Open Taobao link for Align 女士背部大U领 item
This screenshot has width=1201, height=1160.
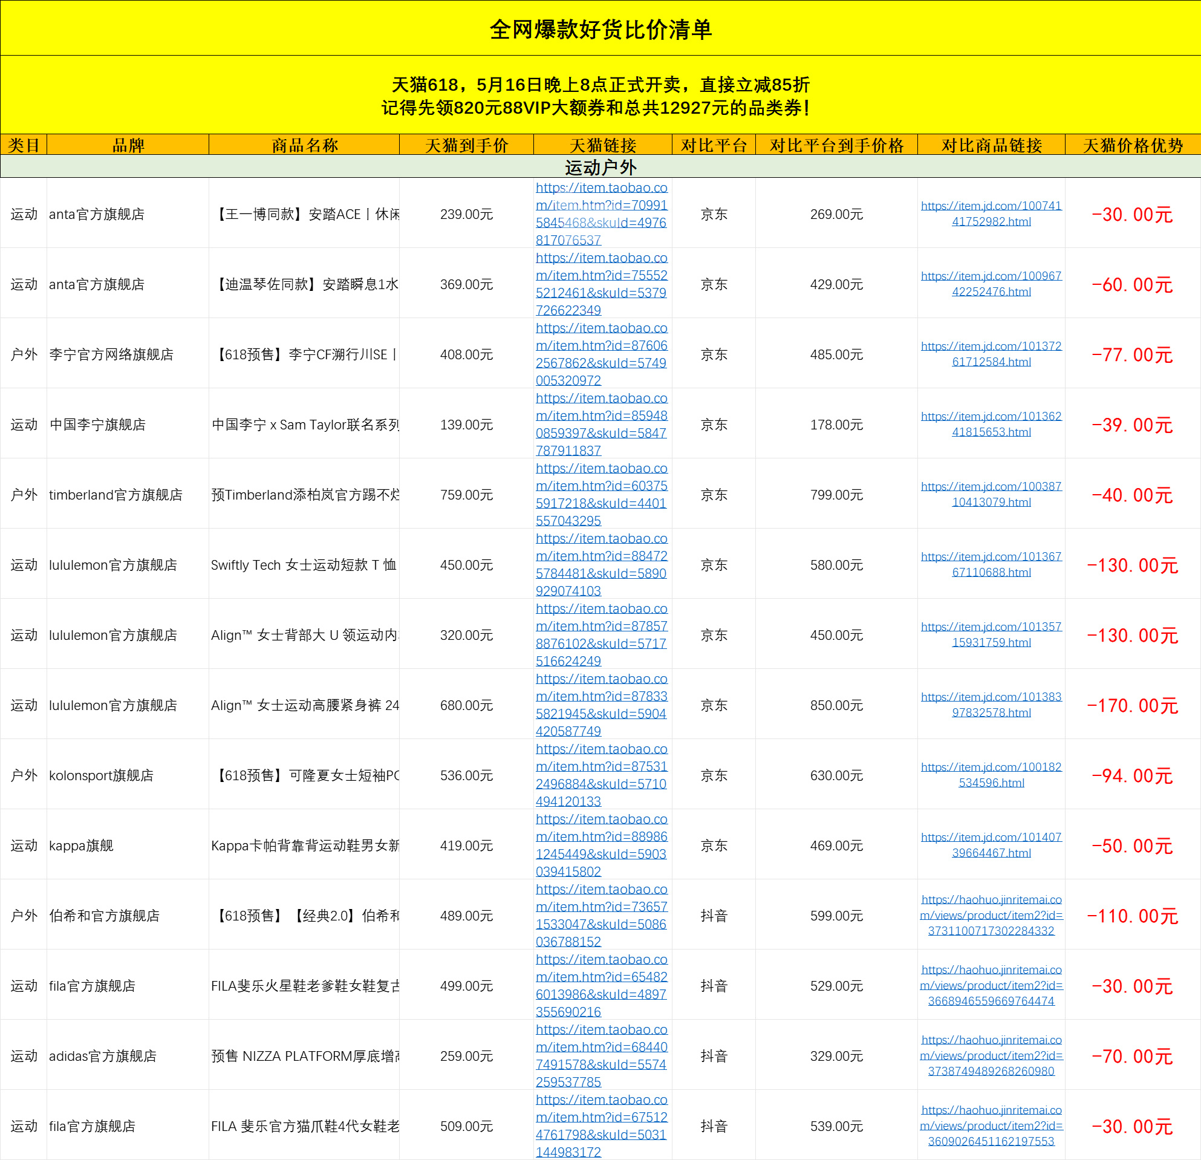pyautogui.click(x=602, y=635)
